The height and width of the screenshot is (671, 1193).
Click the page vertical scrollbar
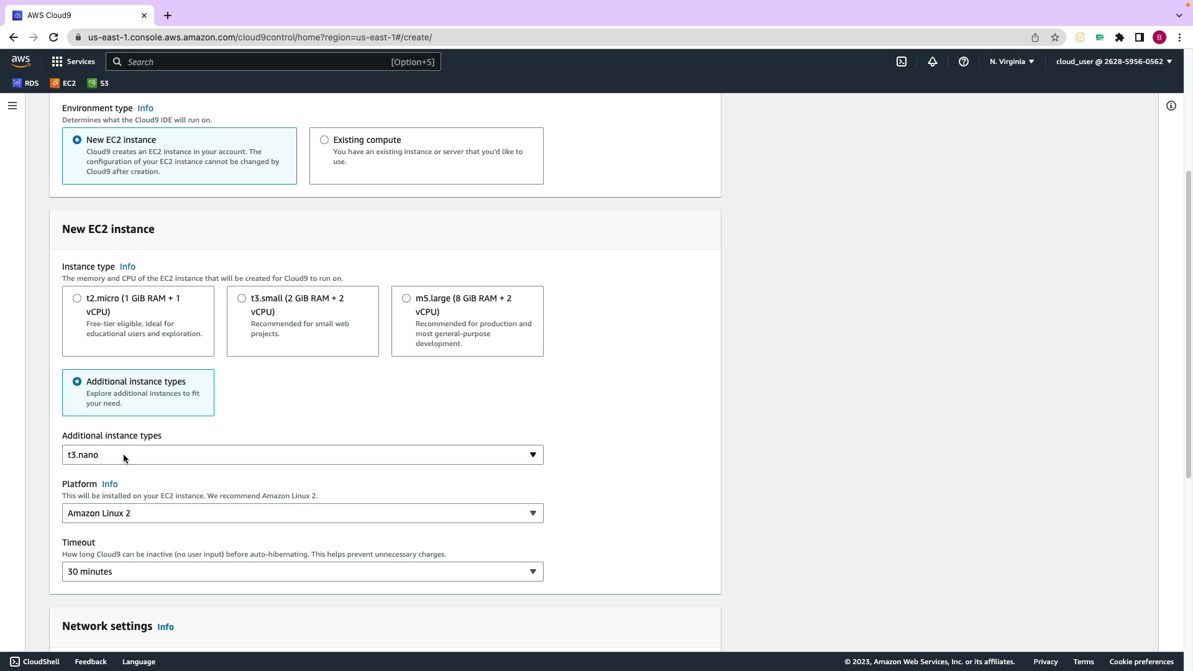(x=1188, y=323)
